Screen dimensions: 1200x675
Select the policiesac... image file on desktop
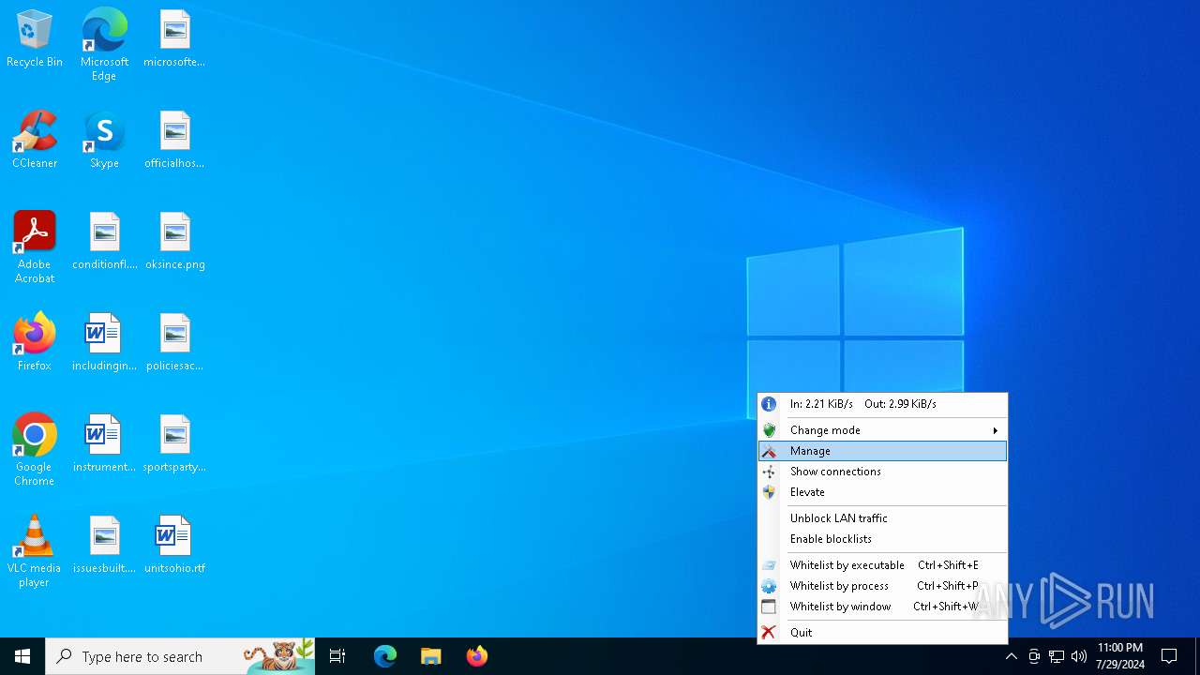pos(174,343)
